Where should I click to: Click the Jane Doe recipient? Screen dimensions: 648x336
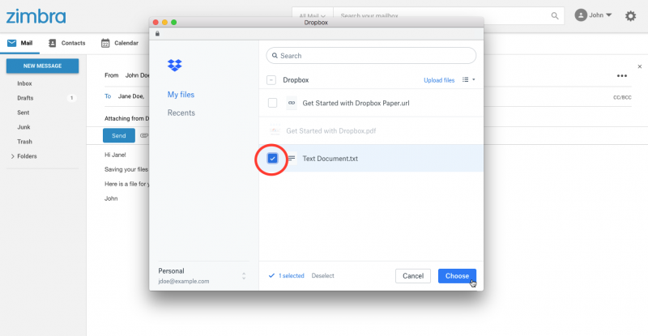(131, 96)
